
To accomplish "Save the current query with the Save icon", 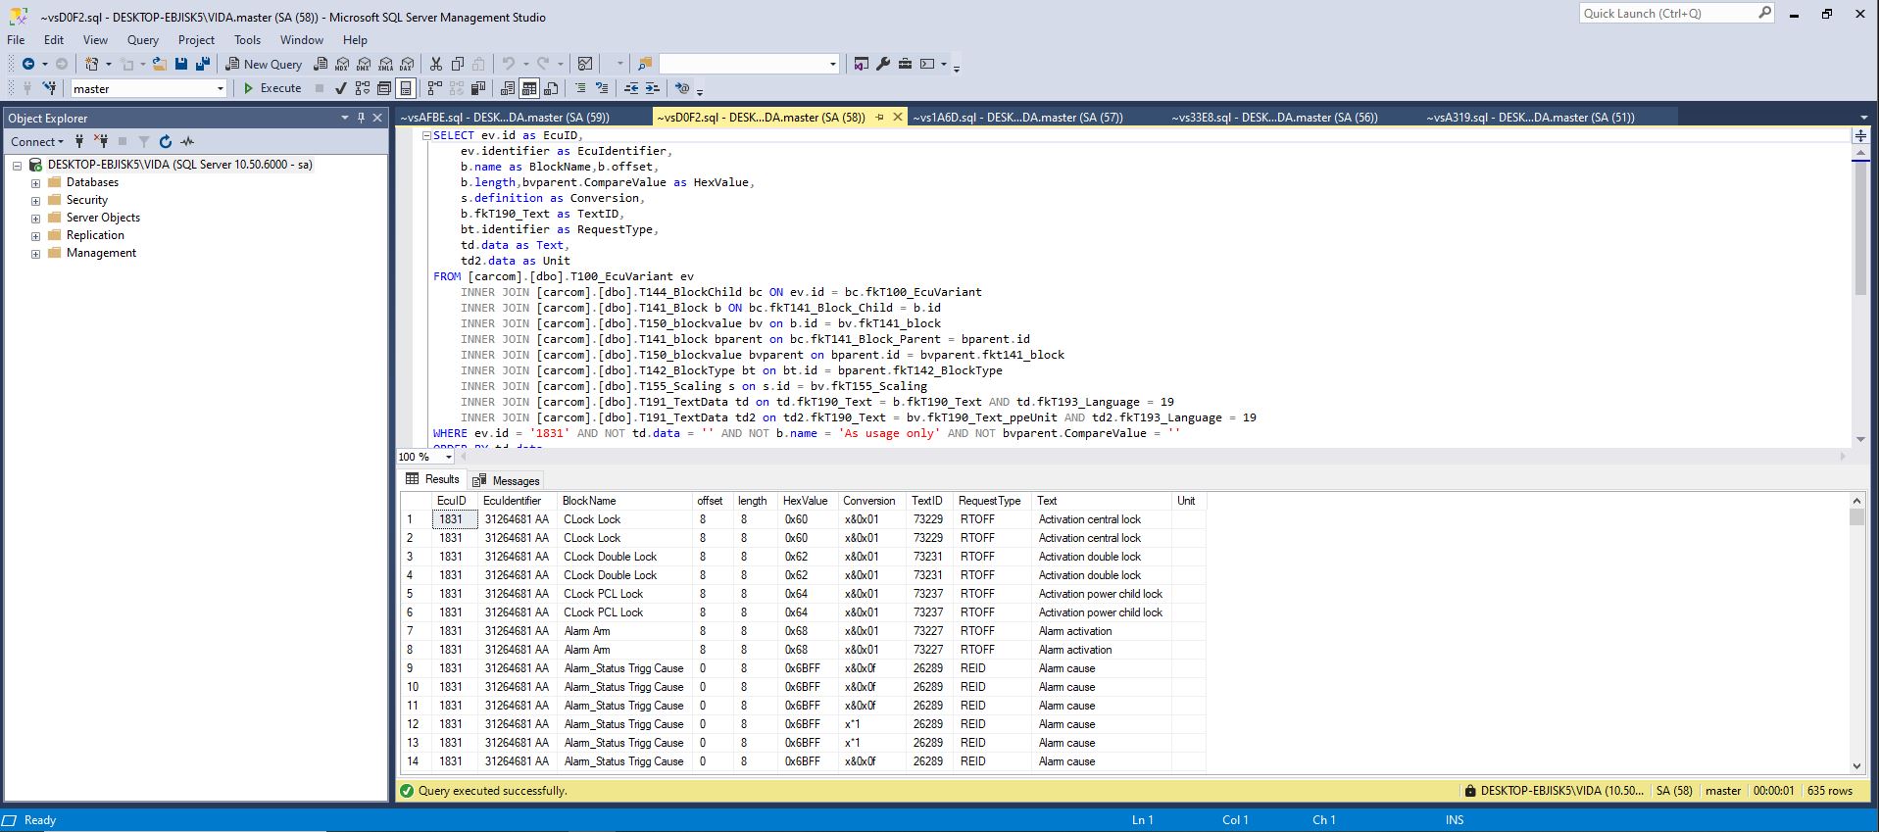I will click(181, 64).
